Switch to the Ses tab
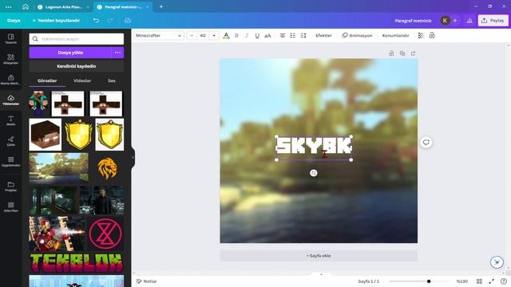511x287 pixels. coord(112,81)
